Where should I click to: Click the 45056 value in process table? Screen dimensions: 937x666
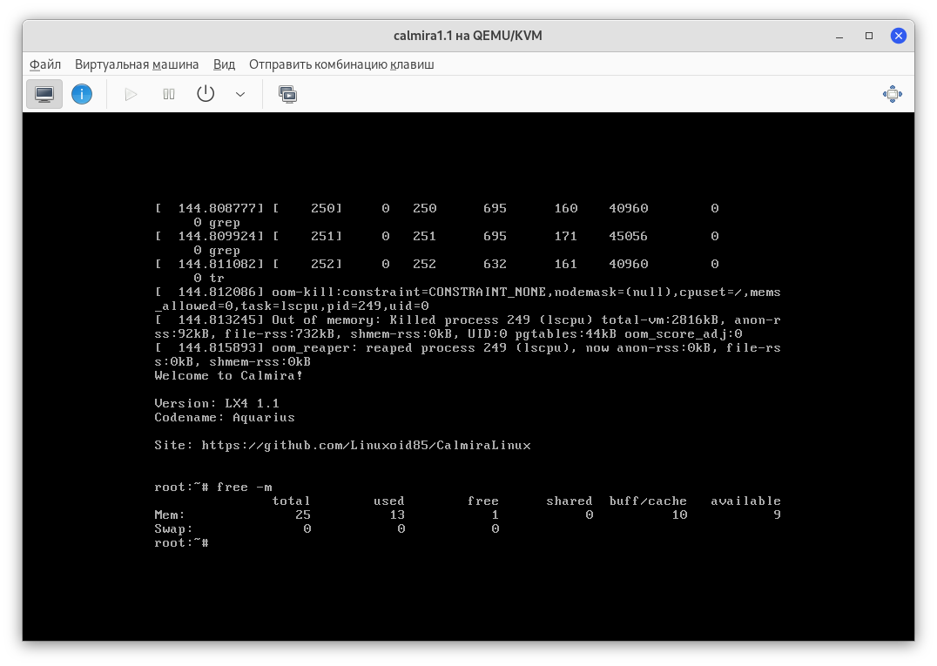click(628, 237)
